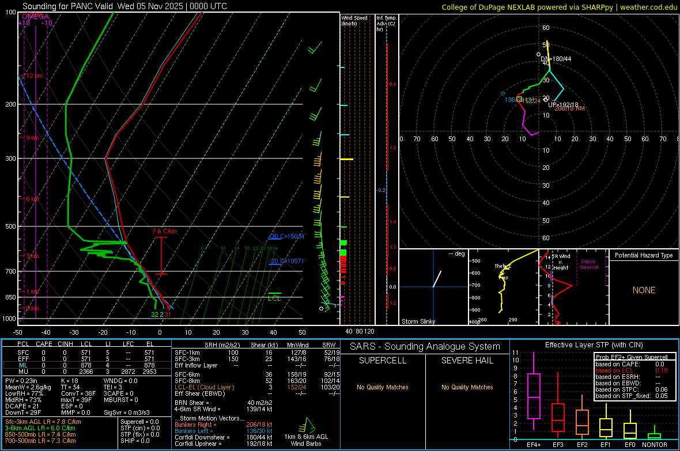
Task: Click the 'SR Wind v. Height' label
Action: tap(561, 262)
